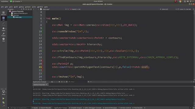Stop running program in Application Output
This screenshot has height=109, width=195.
(62, 82)
